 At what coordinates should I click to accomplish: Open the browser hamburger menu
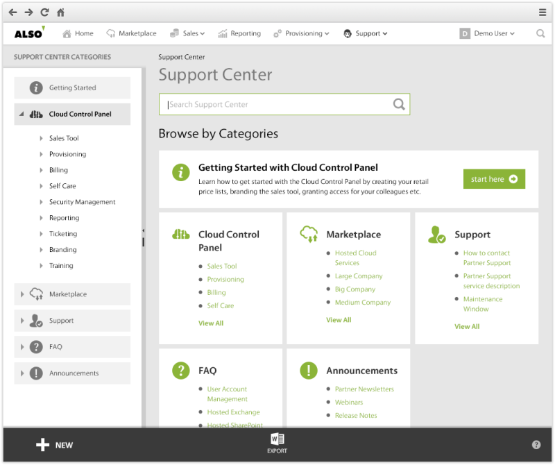[x=543, y=12]
